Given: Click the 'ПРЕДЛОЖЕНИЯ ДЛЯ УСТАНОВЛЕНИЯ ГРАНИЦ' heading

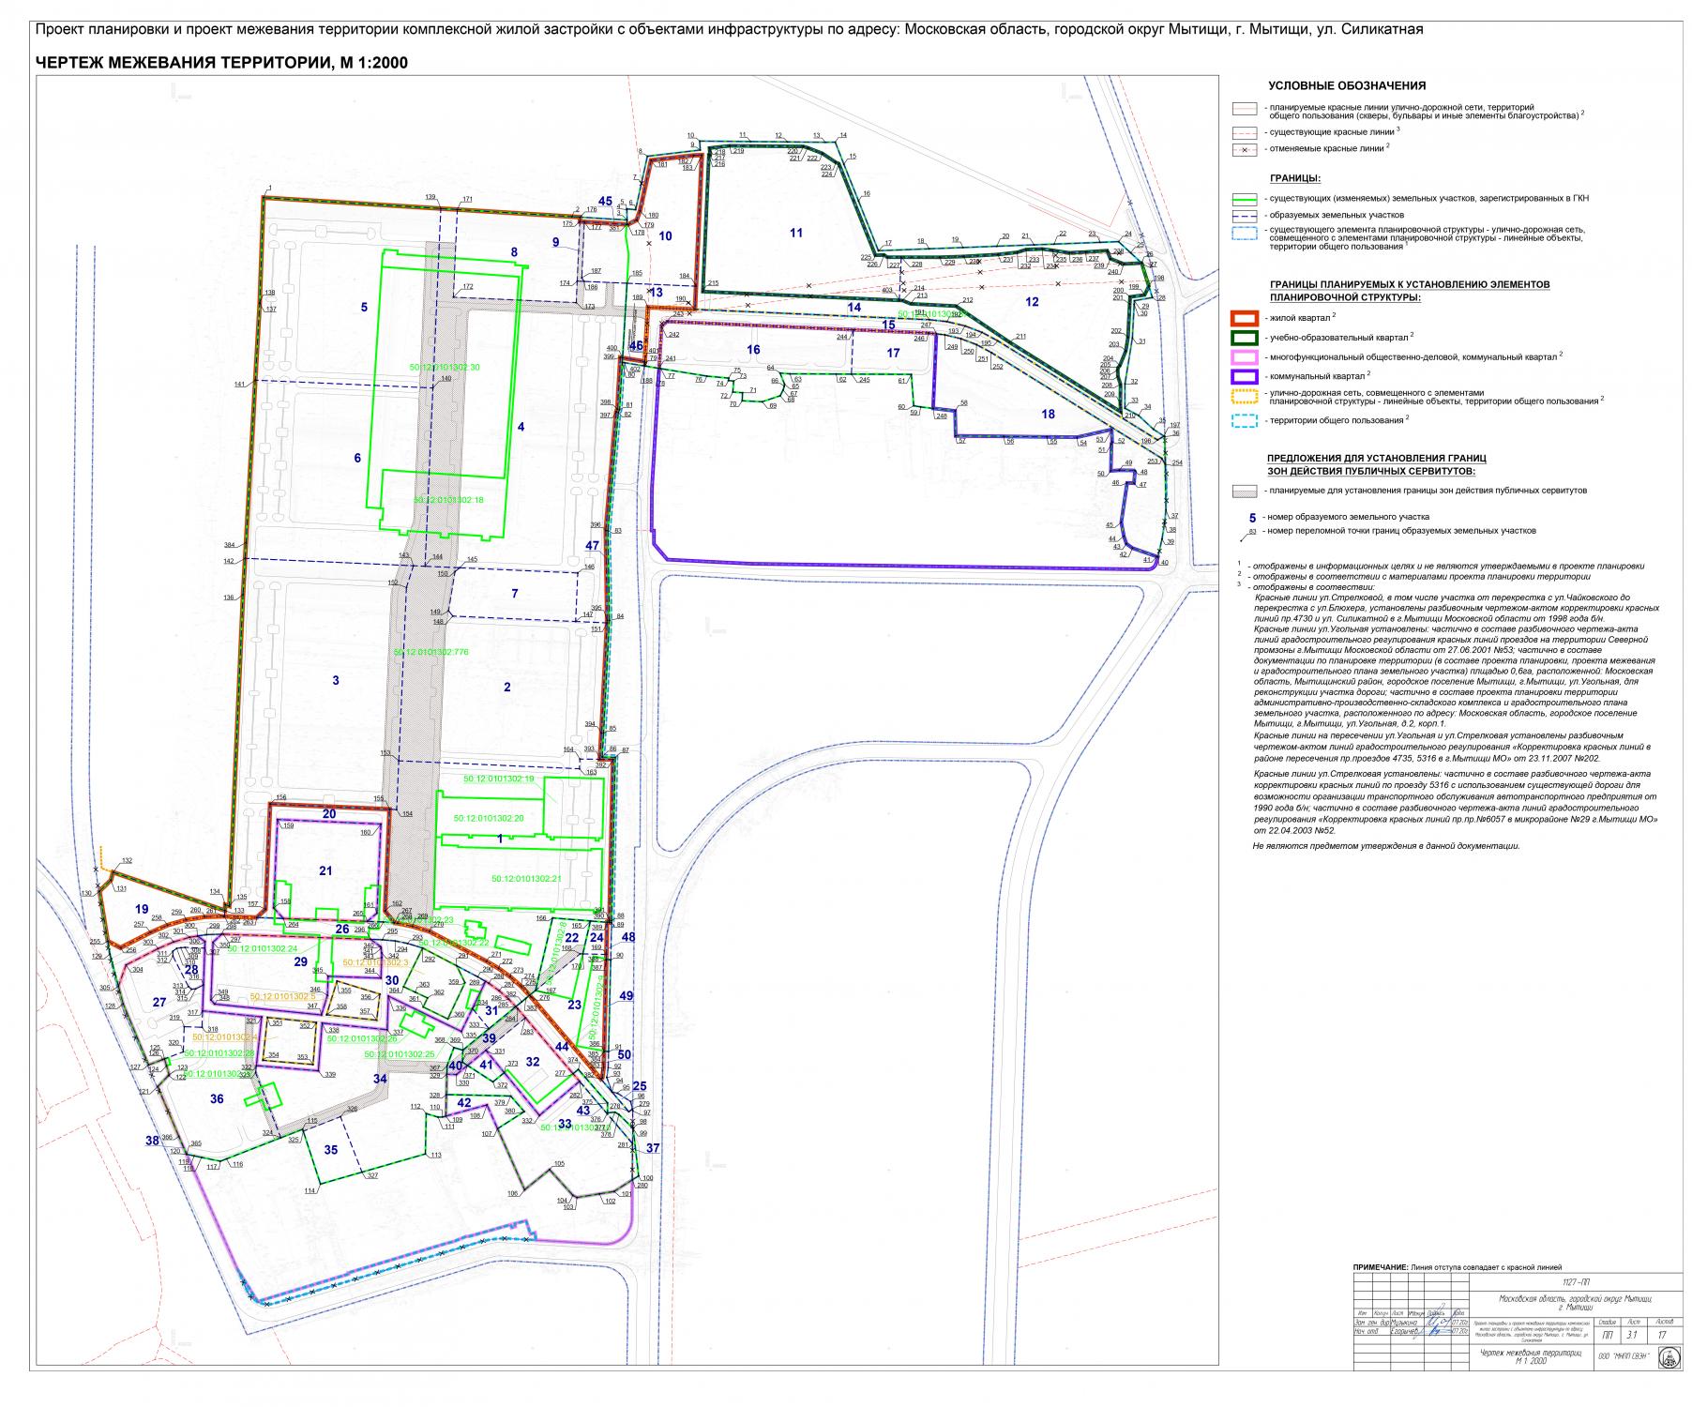Looking at the screenshot, I should click(x=1379, y=458).
